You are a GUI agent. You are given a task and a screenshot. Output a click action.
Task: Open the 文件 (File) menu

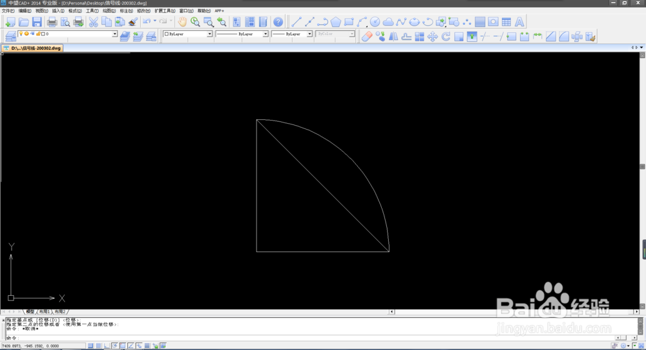point(8,11)
